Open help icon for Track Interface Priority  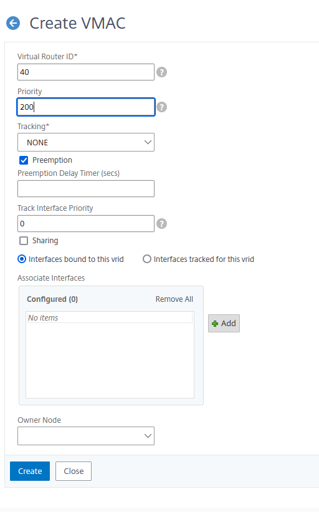pyautogui.click(x=161, y=223)
